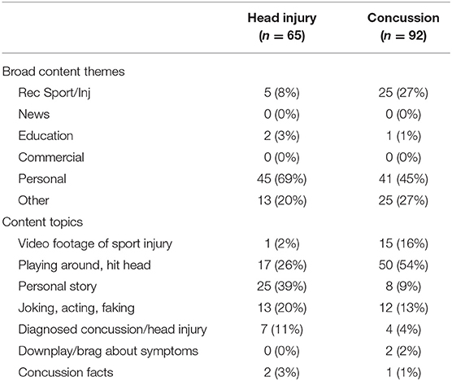Click the Head injury column header
Screen dimensions: 452x381
tap(282, 27)
